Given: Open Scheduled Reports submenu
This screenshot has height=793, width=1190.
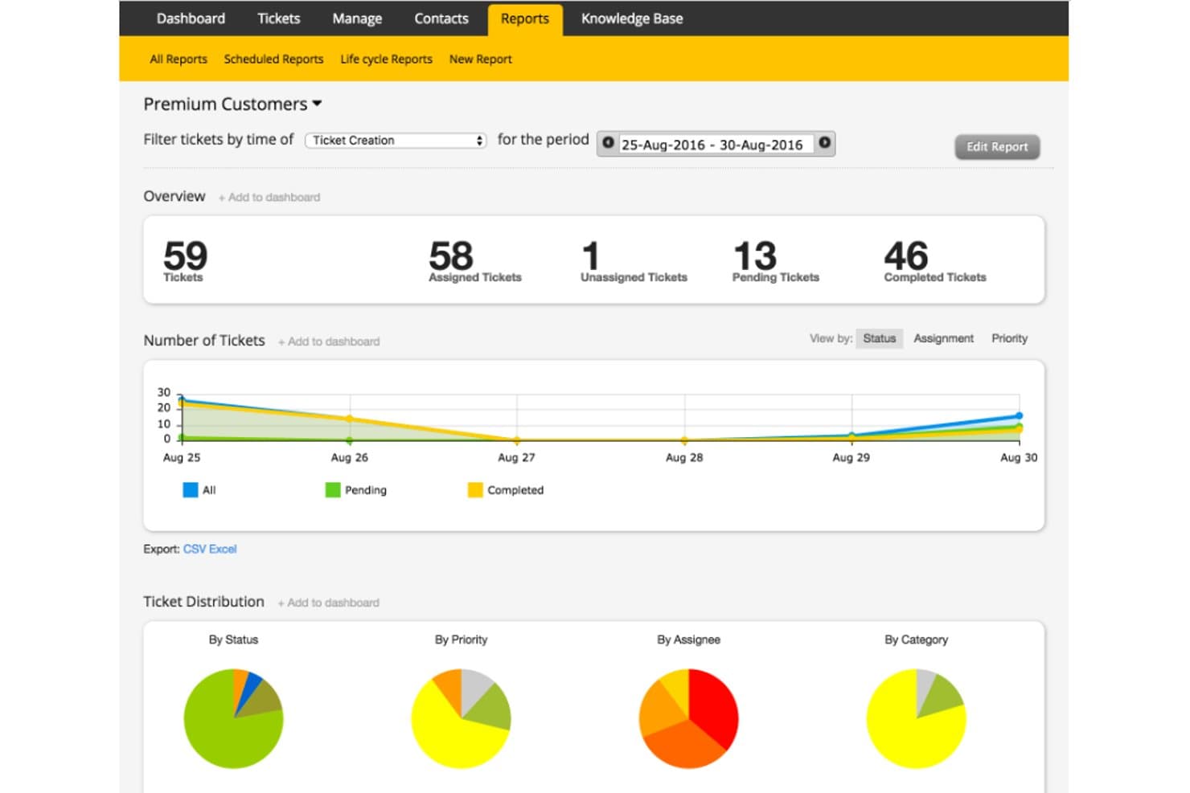Looking at the screenshot, I should coord(273,59).
